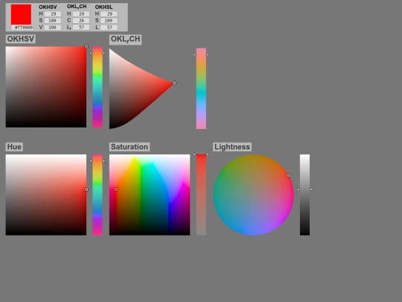Click the Hue panel heading
The height and width of the screenshot is (302, 402).
[14, 147]
